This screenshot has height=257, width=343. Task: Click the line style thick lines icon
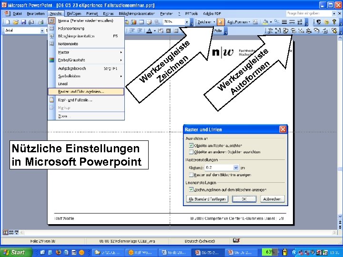coord(284,22)
